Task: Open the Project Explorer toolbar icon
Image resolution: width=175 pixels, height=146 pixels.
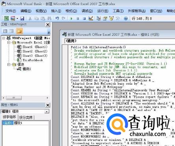Action: [x=99, y=18]
